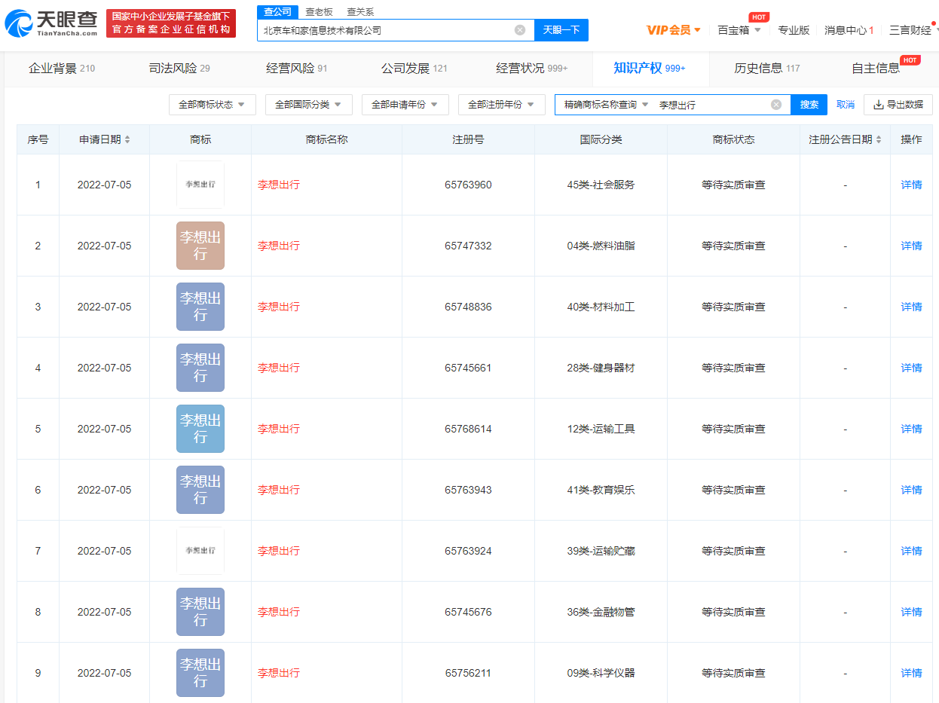Viewport: 939px width, 703px height.
Task: Select registration number 65763943
Action: [x=468, y=490]
